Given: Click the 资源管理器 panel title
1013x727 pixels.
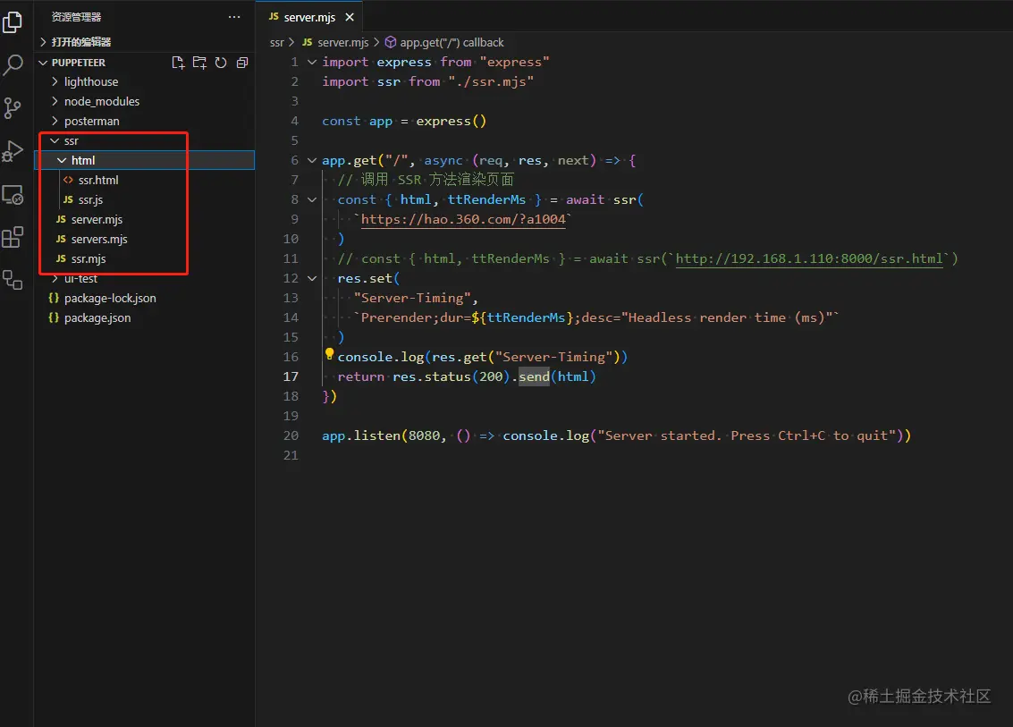Looking at the screenshot, I should (76, 17).
